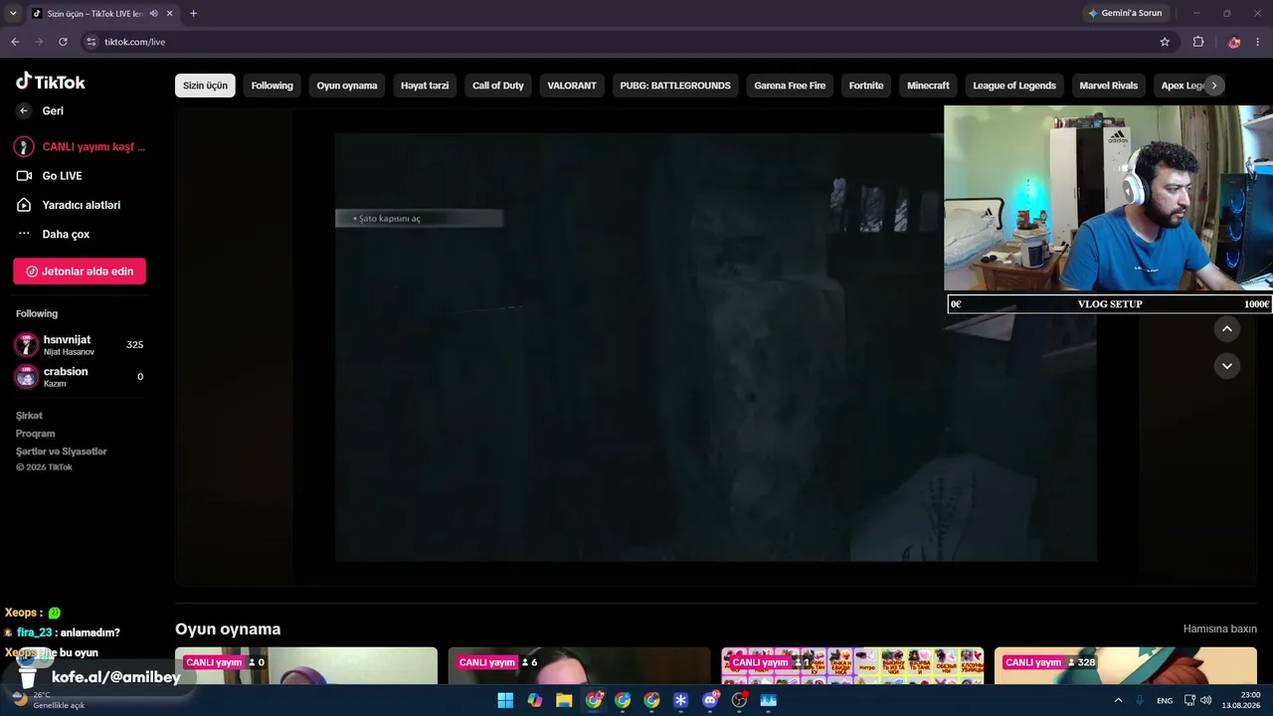Expand the Şərtlər və Siyasətlər section
This screenshot has width=1273, height=716.
62,451
